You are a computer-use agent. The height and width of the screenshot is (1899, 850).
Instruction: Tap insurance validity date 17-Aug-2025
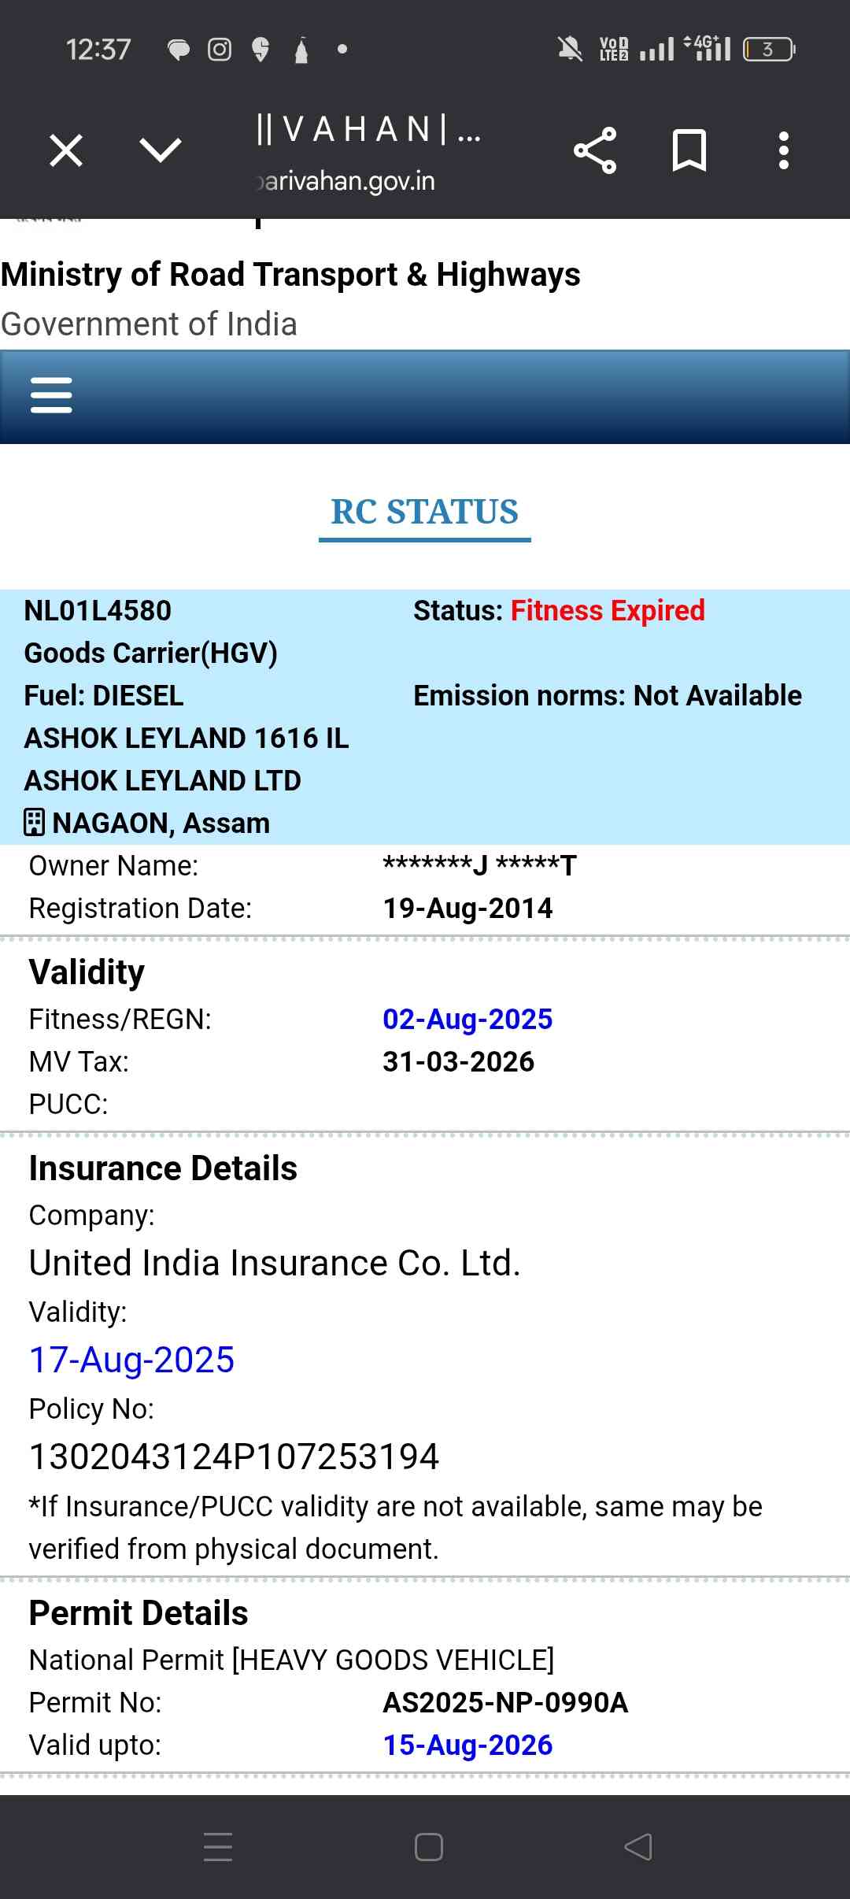click(x=132, y=1360)
